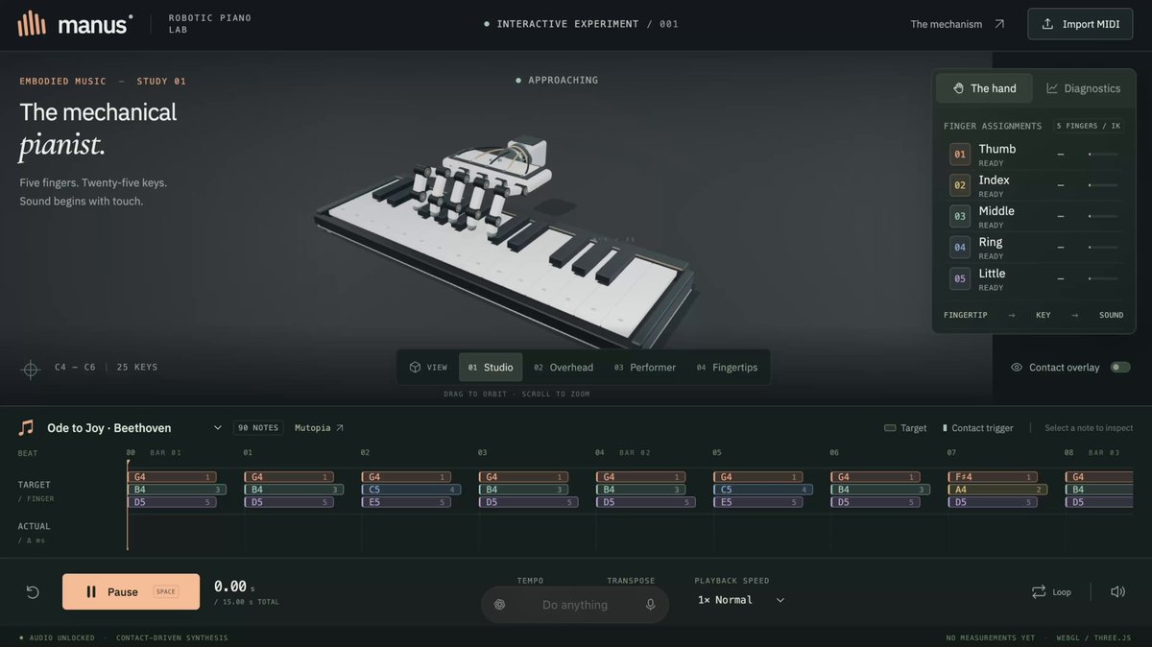1152x647 pixels.
Task: Open the Playback speed 1× Normal dropdown
Action: 741,600
